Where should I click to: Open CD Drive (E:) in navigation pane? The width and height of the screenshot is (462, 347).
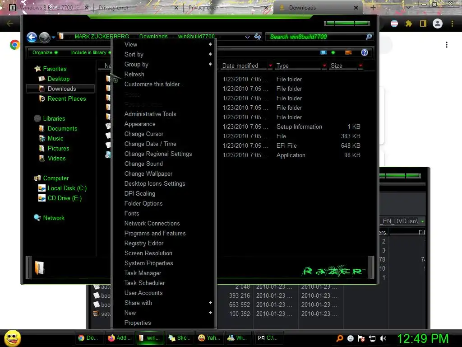tap(65, 198)
